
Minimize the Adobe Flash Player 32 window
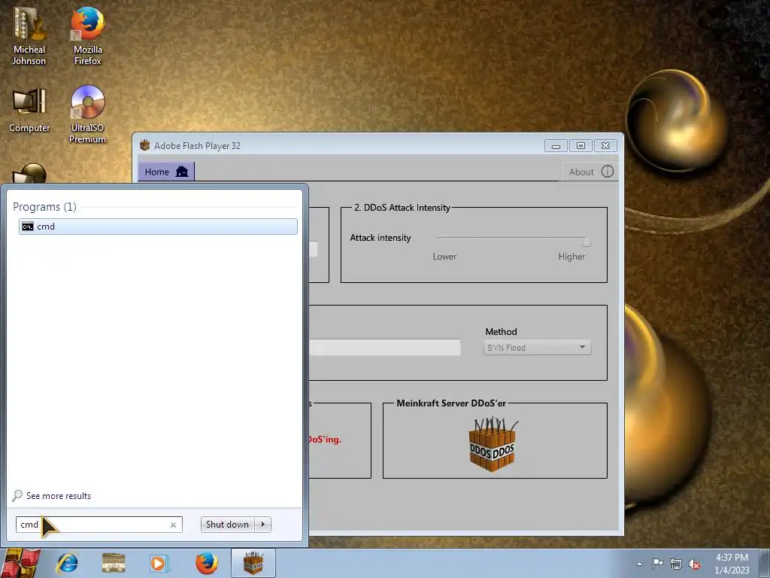[556, 145]
